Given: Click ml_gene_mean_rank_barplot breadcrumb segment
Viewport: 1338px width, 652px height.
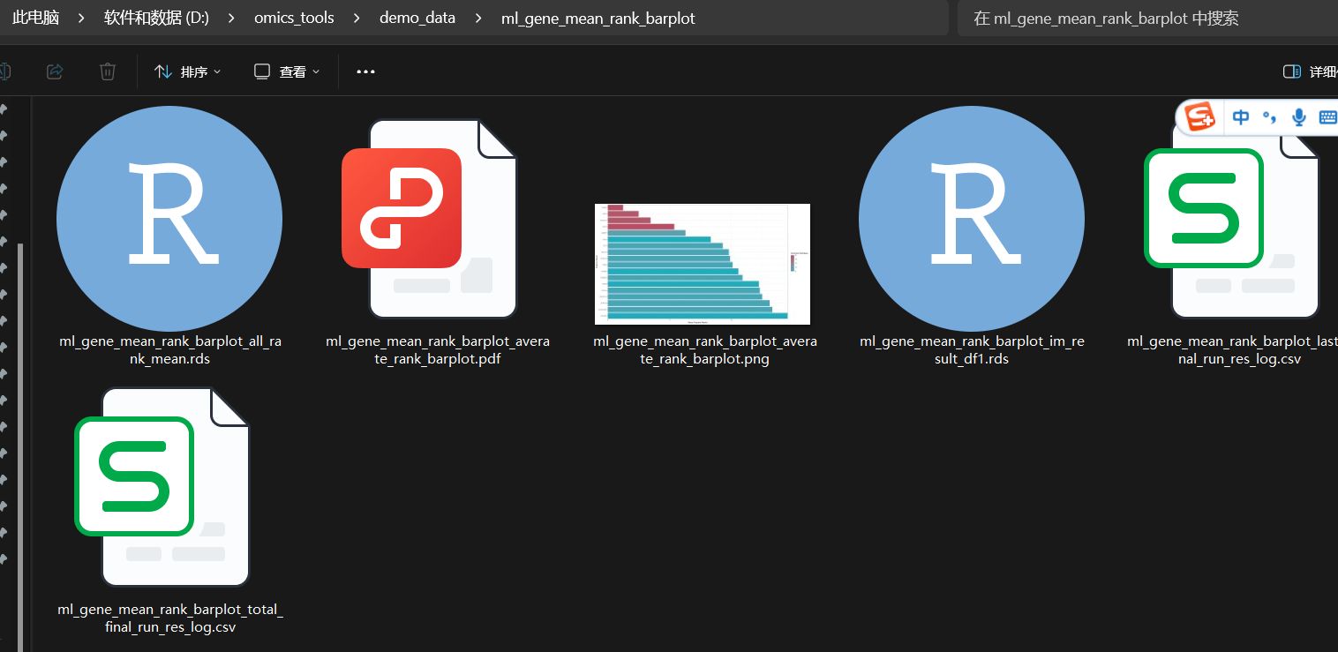Looking at the screenshot, I should point(598,18).
